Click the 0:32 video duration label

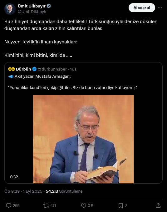point(14,177)
